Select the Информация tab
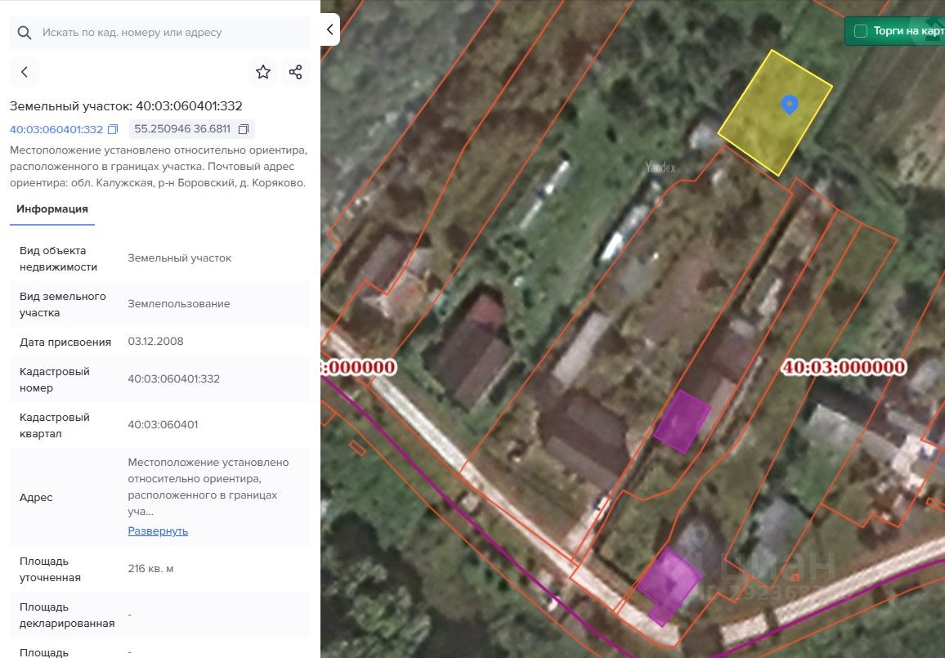 coord(52,209)
